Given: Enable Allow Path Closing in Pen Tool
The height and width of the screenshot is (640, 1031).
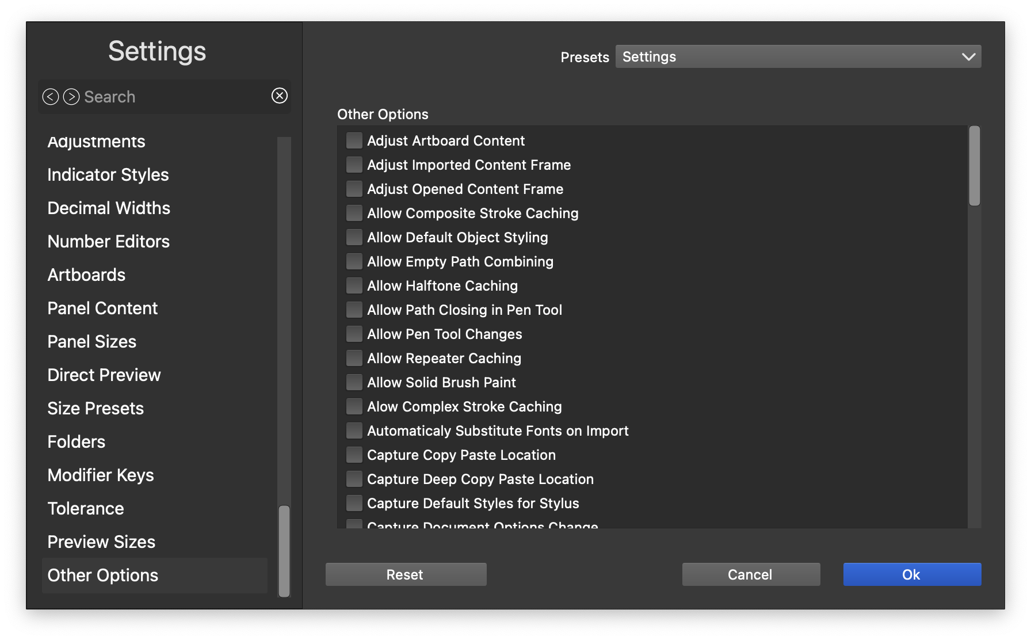Looking at the screenshot, I should tap(354, 310).
